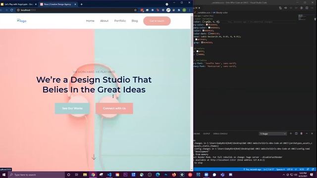Click UTF-8 encoding in the status bar
Image resolution: width=317 pixels, height=178 pixels.
290,169
